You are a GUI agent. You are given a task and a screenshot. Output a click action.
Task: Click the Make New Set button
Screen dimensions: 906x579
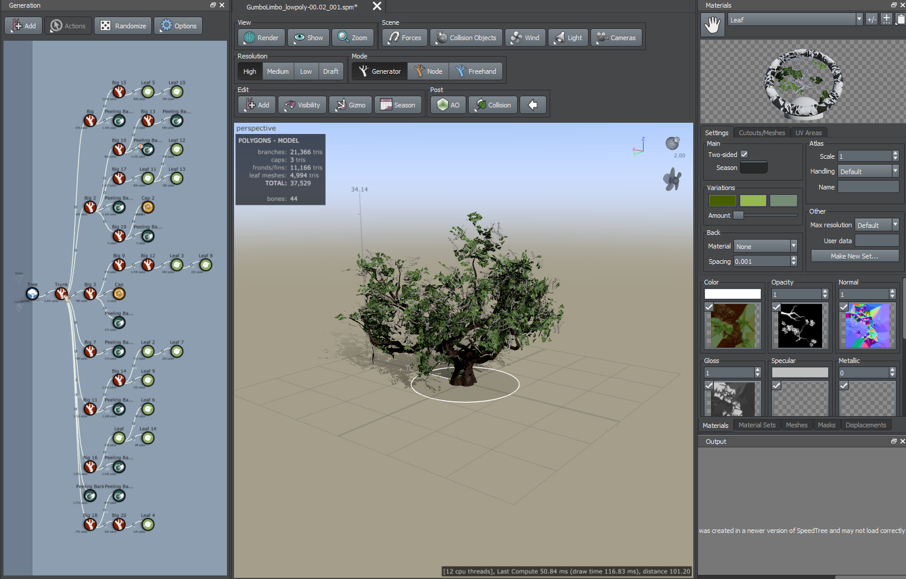855,255
